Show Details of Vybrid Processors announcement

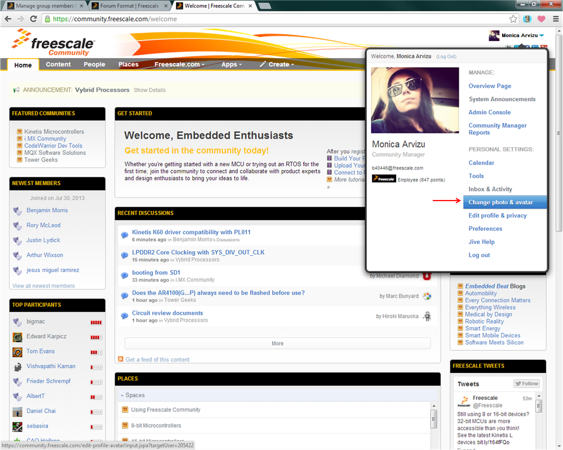[150, 90]
